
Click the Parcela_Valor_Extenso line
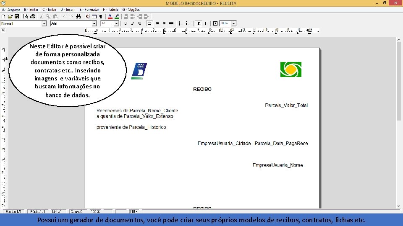[135, 116]
